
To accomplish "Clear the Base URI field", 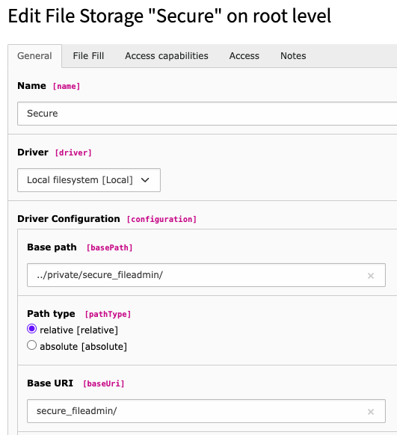I will pyautogui.click(x=370, y=412).
